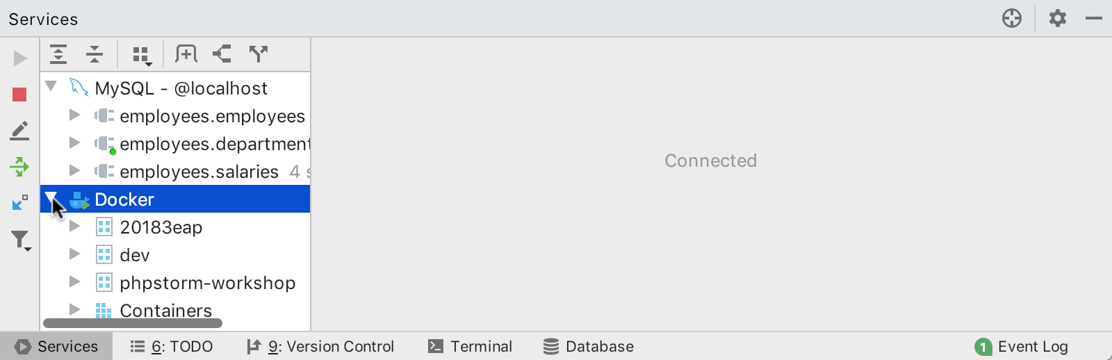This screenshot has width=1112, height=360.
Task: Click the Add Service icon
Action: tap(186, 54)
